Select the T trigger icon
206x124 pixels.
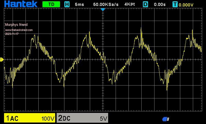point(175,4)
